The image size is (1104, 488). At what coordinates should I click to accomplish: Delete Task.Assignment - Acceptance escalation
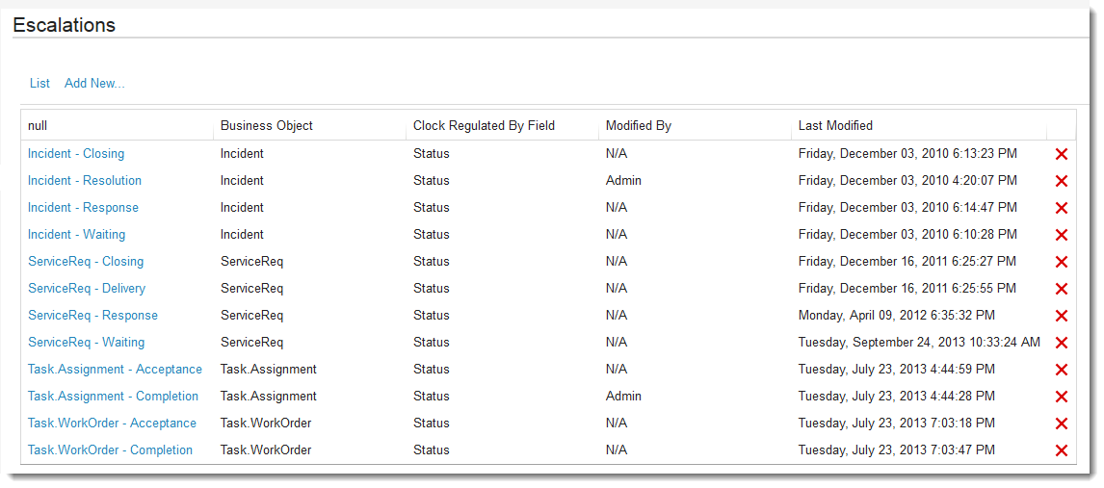(x=1062, y=370)
